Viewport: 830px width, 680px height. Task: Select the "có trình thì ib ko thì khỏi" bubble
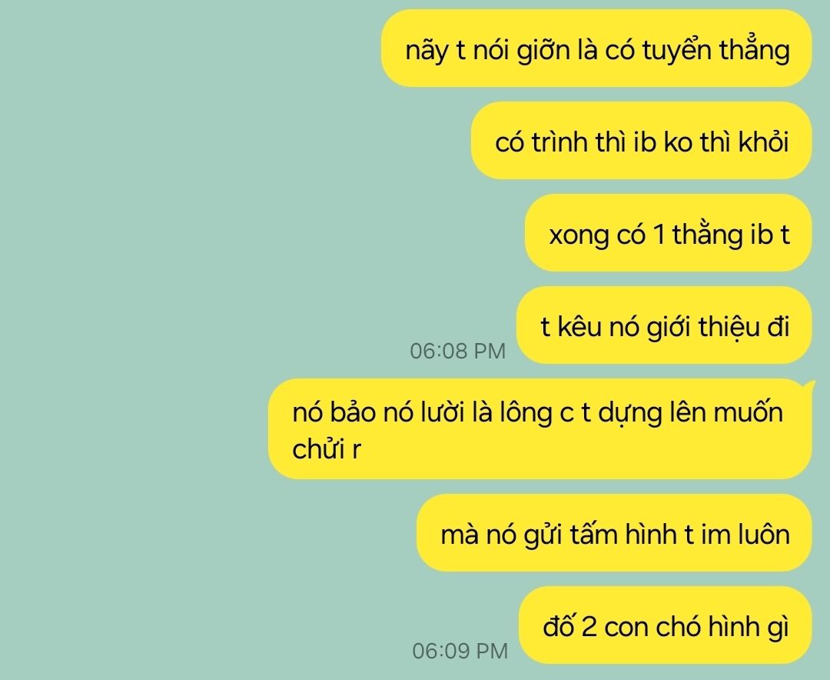point(642,141)
